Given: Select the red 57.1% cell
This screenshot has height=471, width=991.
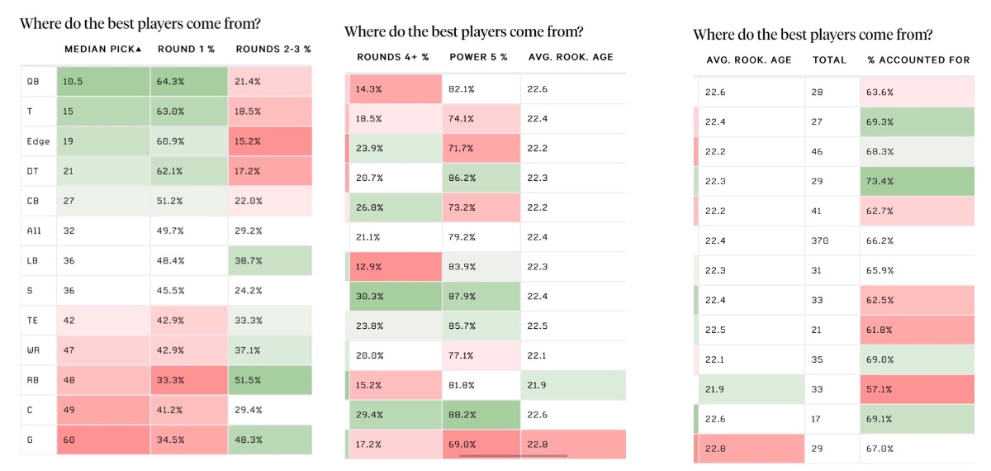Looking at the screenshot, I should coord(915,389).
